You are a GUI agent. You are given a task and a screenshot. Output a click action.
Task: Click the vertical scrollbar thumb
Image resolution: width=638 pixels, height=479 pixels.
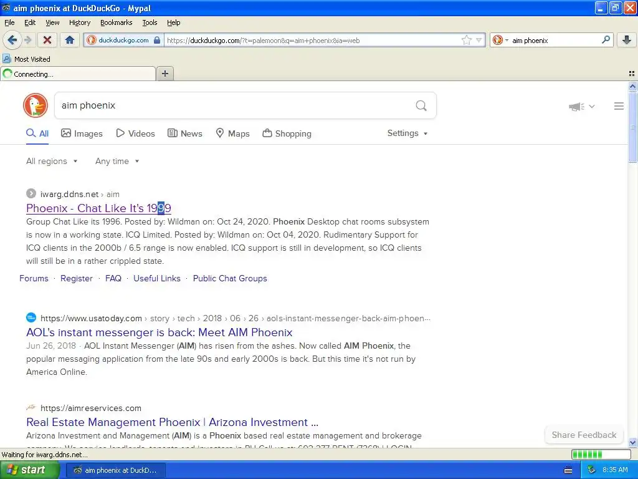pos(632,127)
